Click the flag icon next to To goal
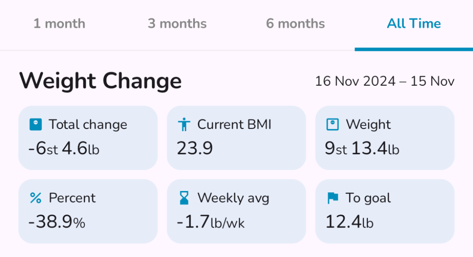Image resolution: width=473 pixels, height=257 pixels. (x=333, y=198)
